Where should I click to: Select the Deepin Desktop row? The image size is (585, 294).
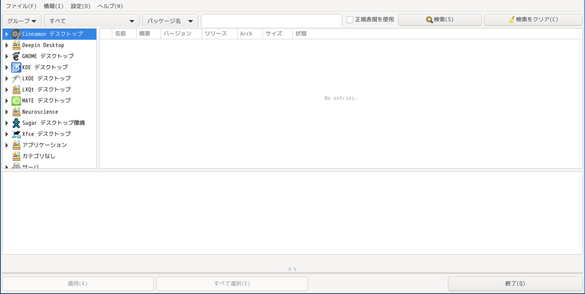click(x=50, y=45)
